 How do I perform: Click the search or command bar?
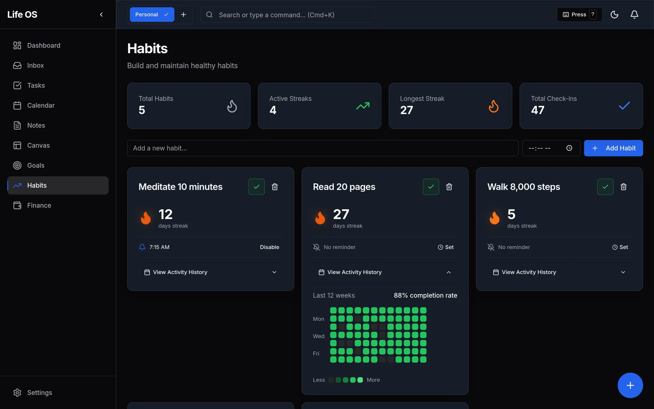[x=287, y=15]
